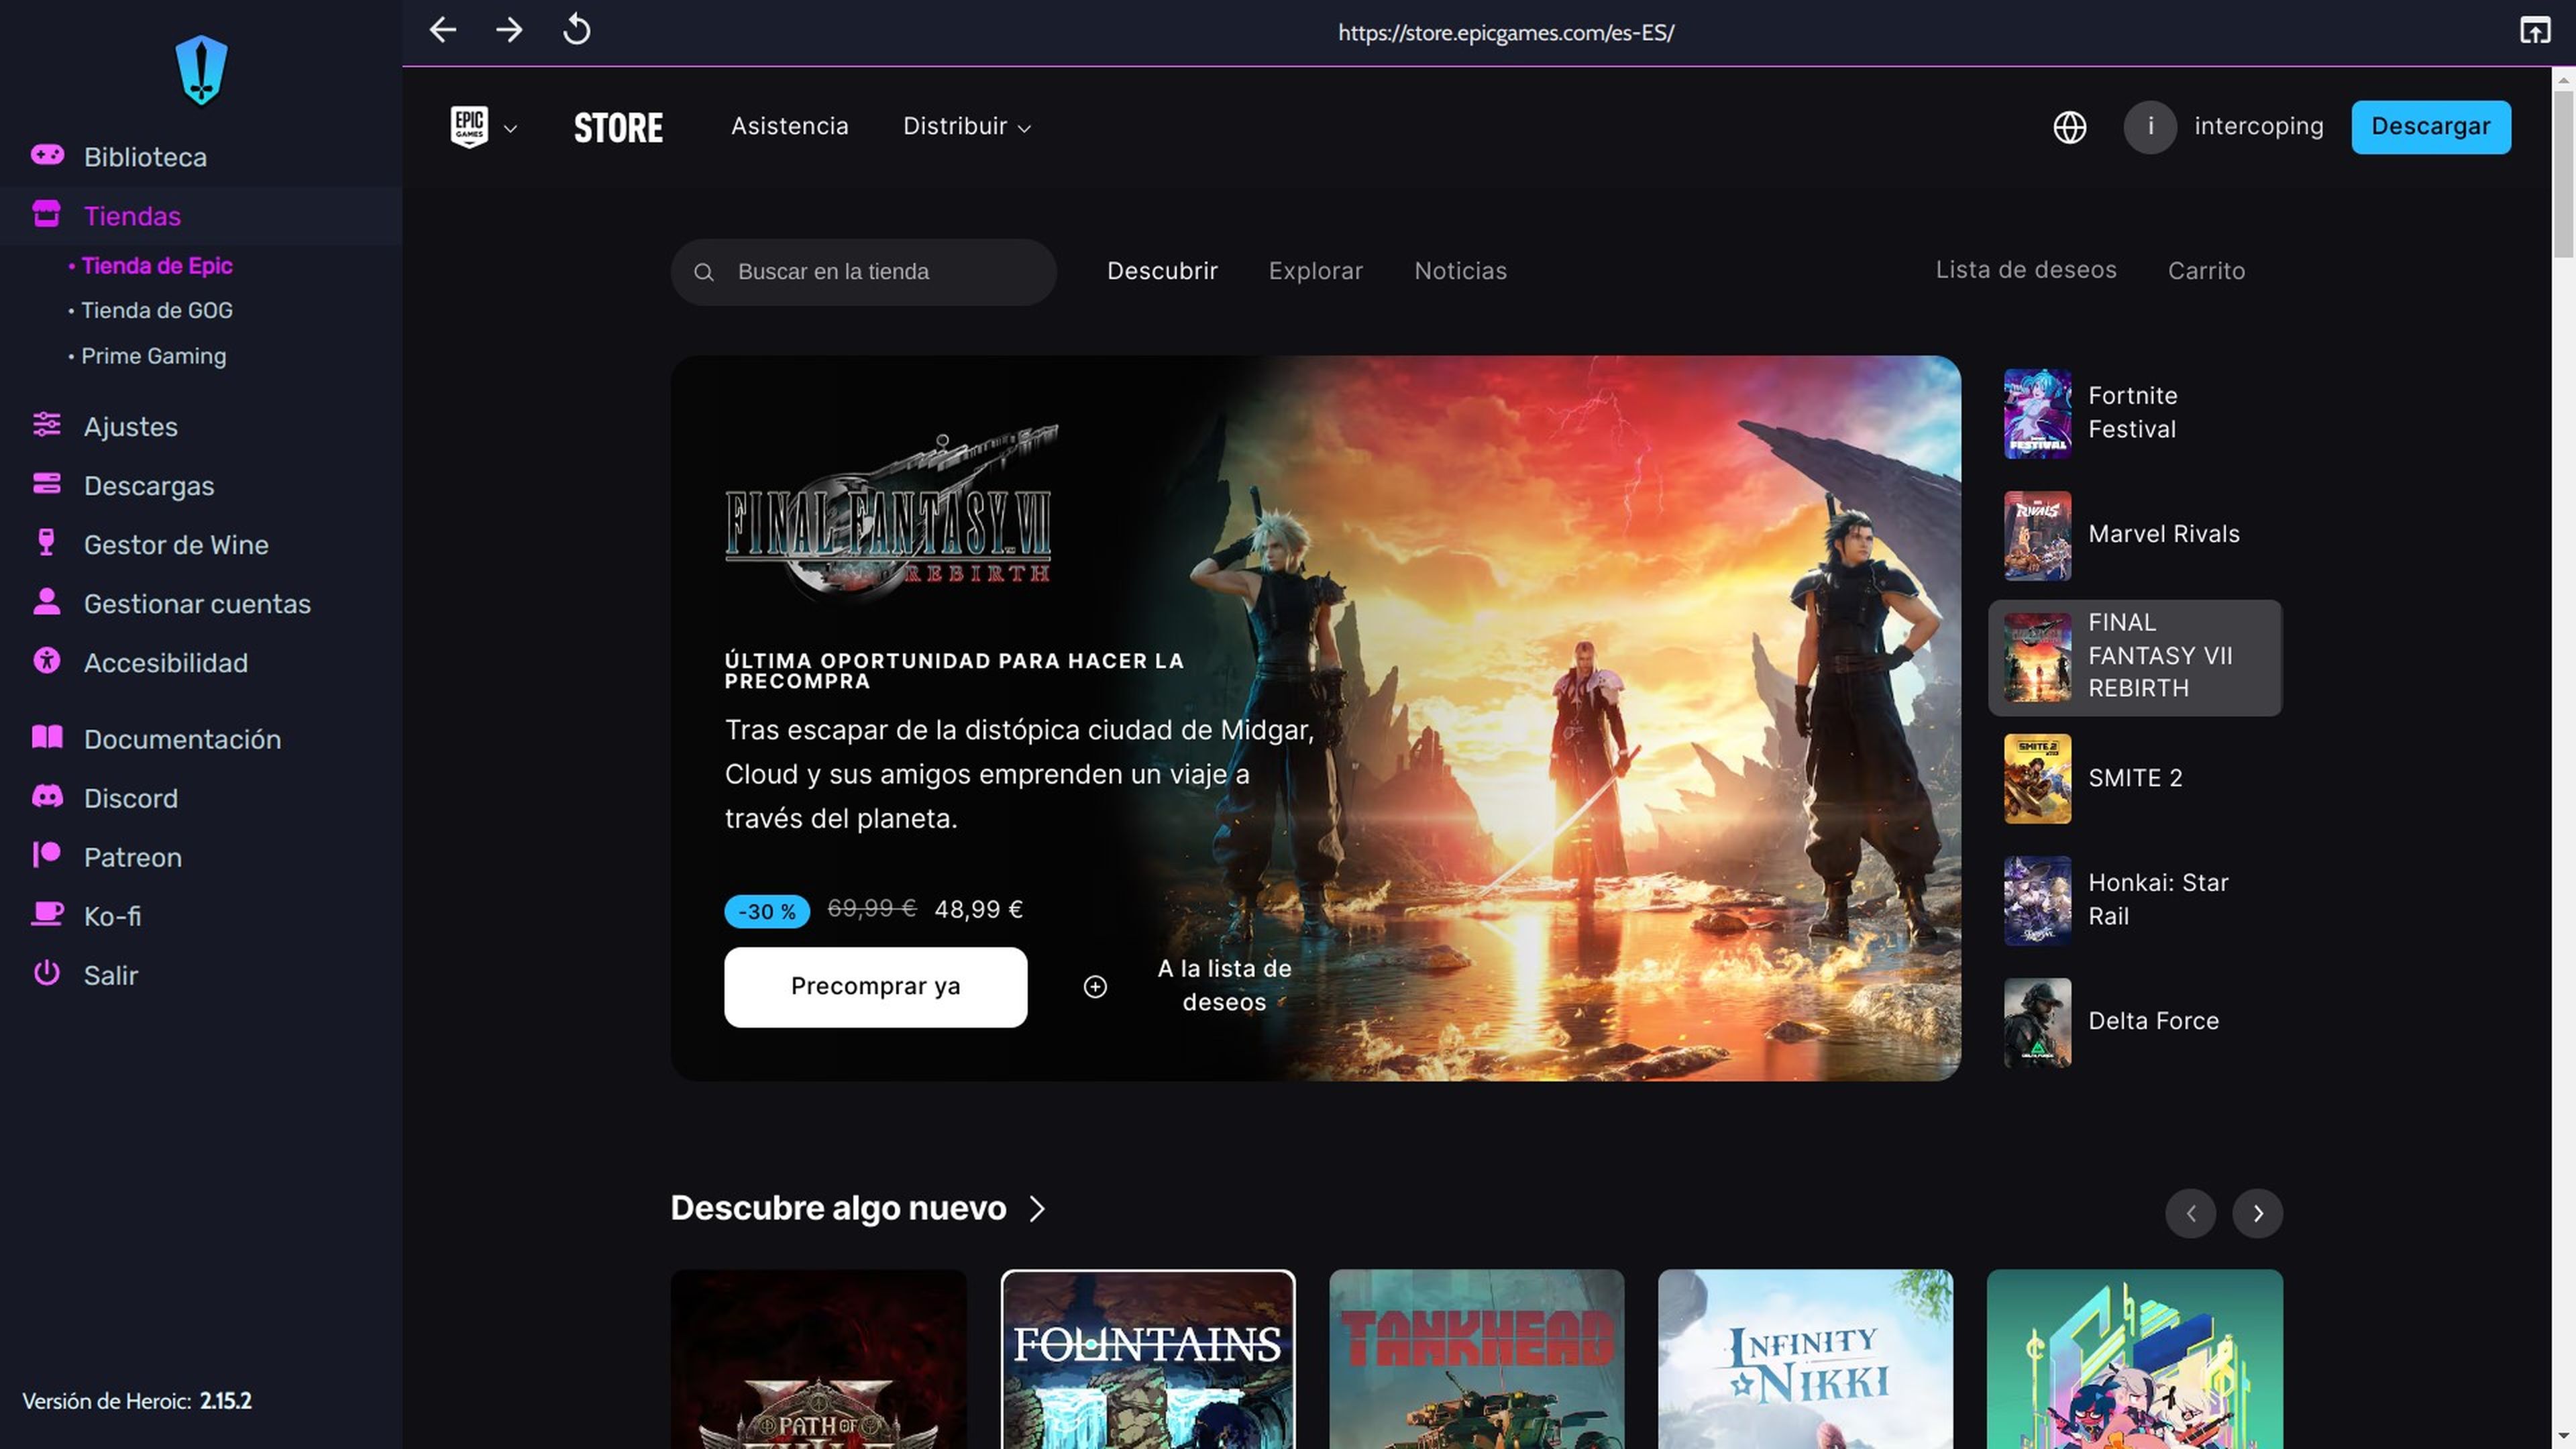Open Gestor de Wine glass icon

(46, 543)
